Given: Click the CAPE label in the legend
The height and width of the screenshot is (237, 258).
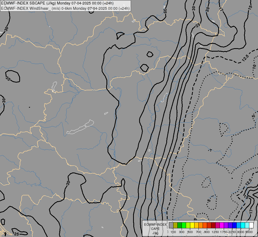Looking at the screenshot, I should (155, 229).
